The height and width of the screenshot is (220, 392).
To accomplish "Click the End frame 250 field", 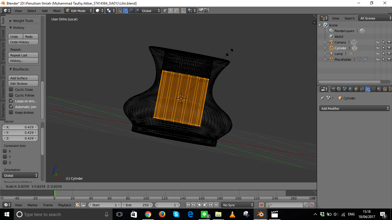I will pyautogui.click(x=138, y=205).
